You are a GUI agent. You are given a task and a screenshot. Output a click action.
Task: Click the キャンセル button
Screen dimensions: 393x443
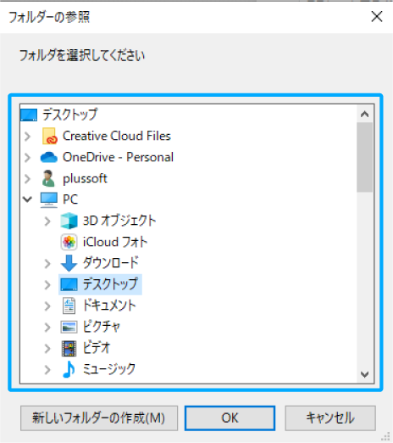click(x=330, y=418)
